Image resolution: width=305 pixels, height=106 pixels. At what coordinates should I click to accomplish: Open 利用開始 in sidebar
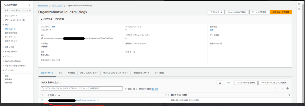[x=8, y=79]
